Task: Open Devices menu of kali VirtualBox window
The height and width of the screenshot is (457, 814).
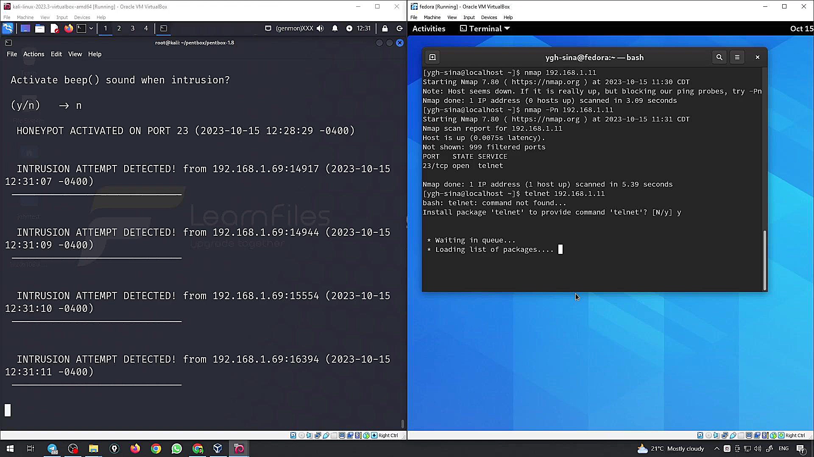Action: tap(82, 17)
